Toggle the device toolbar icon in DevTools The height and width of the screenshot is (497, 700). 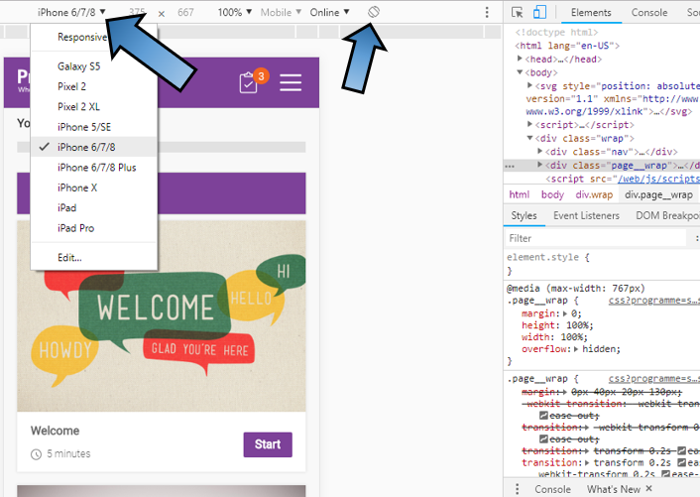(x=540, y=12)
